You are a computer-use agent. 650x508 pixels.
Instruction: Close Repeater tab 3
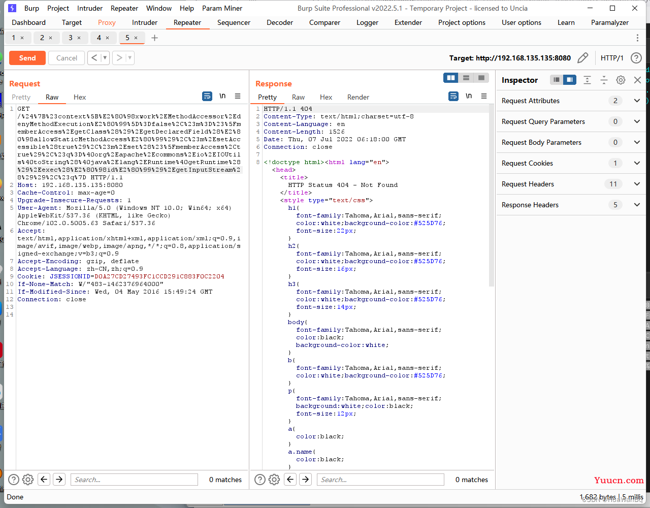tap(79, 38)
